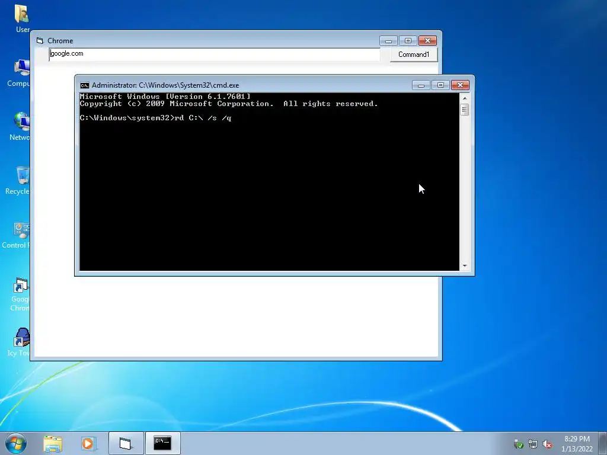Open the User folder desktop icon

(x=22, y=18)
